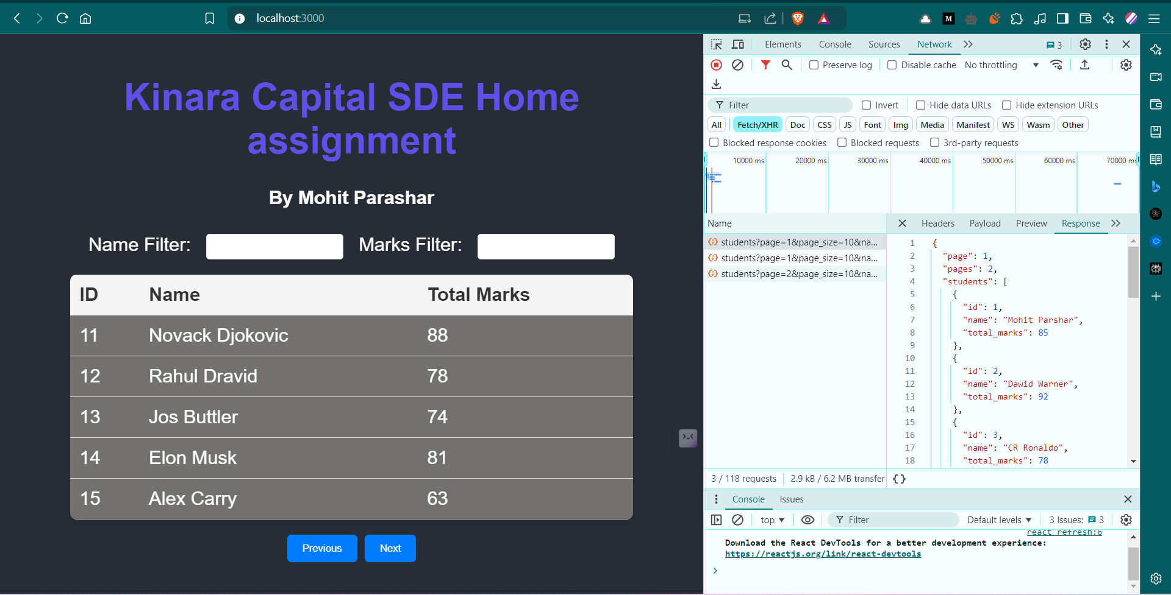The width and height of the screenshot is (1171, 595).
Task: Open Brave wallet icon
Action: coord(1085,18)
